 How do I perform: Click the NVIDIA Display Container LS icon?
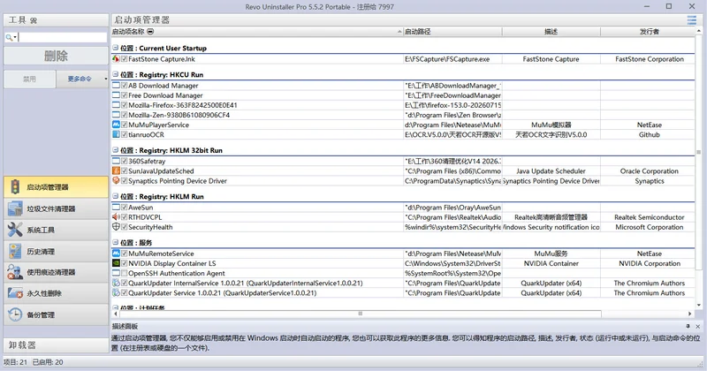pos(116,263)
